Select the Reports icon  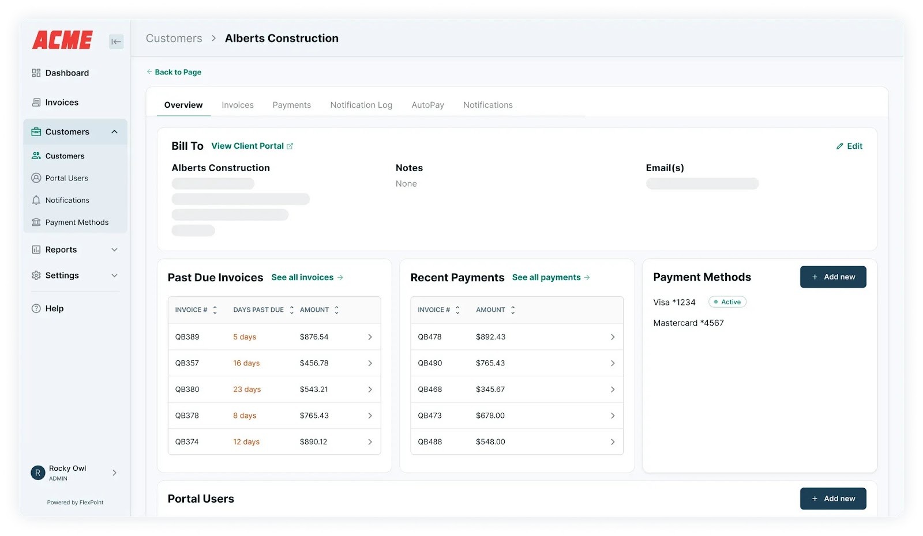coord(36,250)
